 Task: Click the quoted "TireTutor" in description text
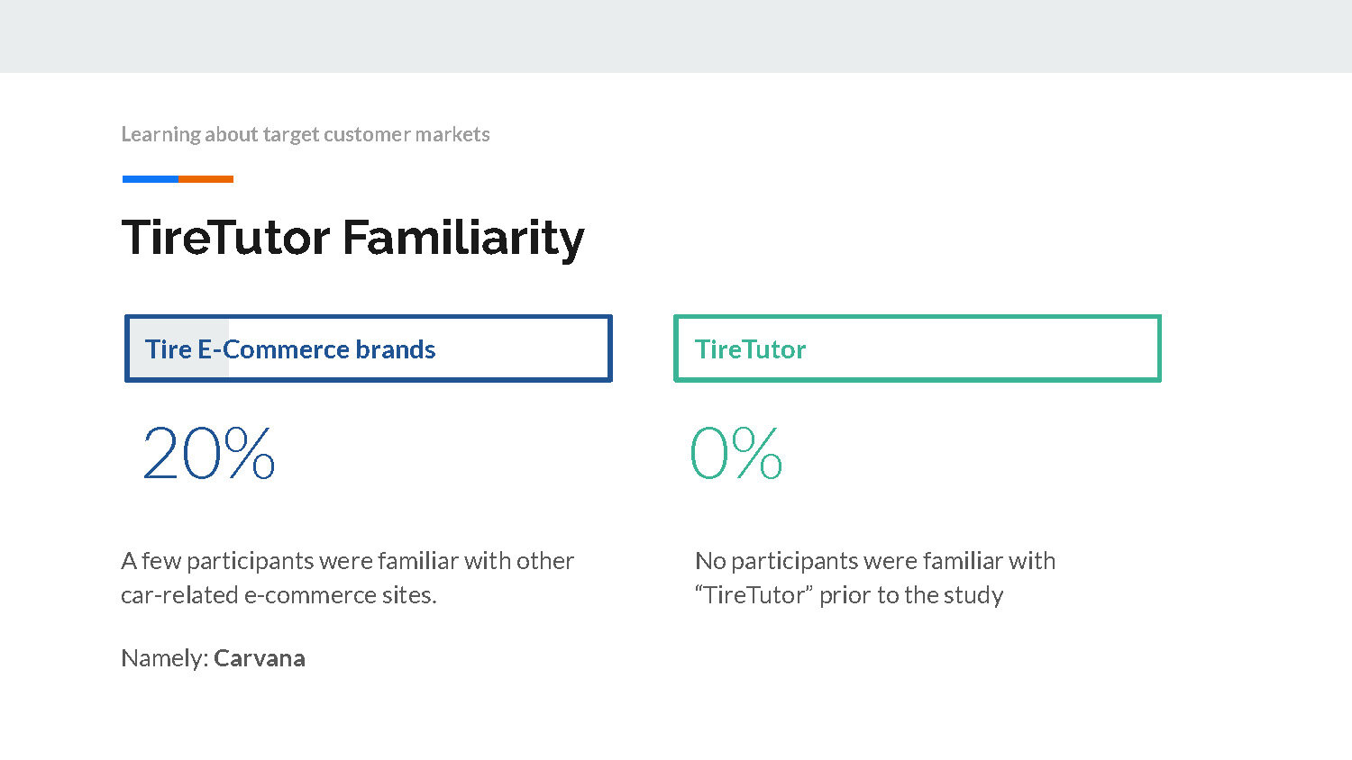coord(754,595)
